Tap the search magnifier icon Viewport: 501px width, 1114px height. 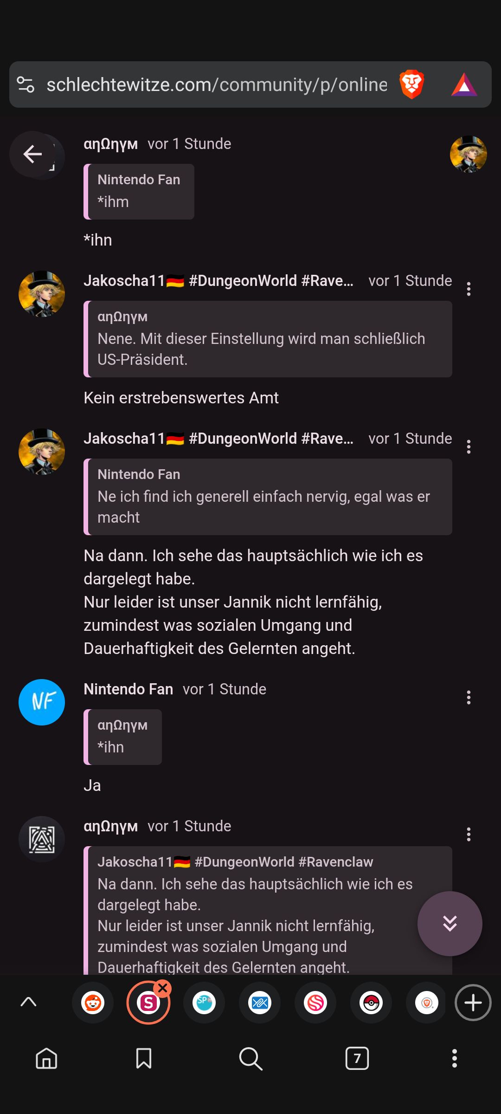(250, 1058)
